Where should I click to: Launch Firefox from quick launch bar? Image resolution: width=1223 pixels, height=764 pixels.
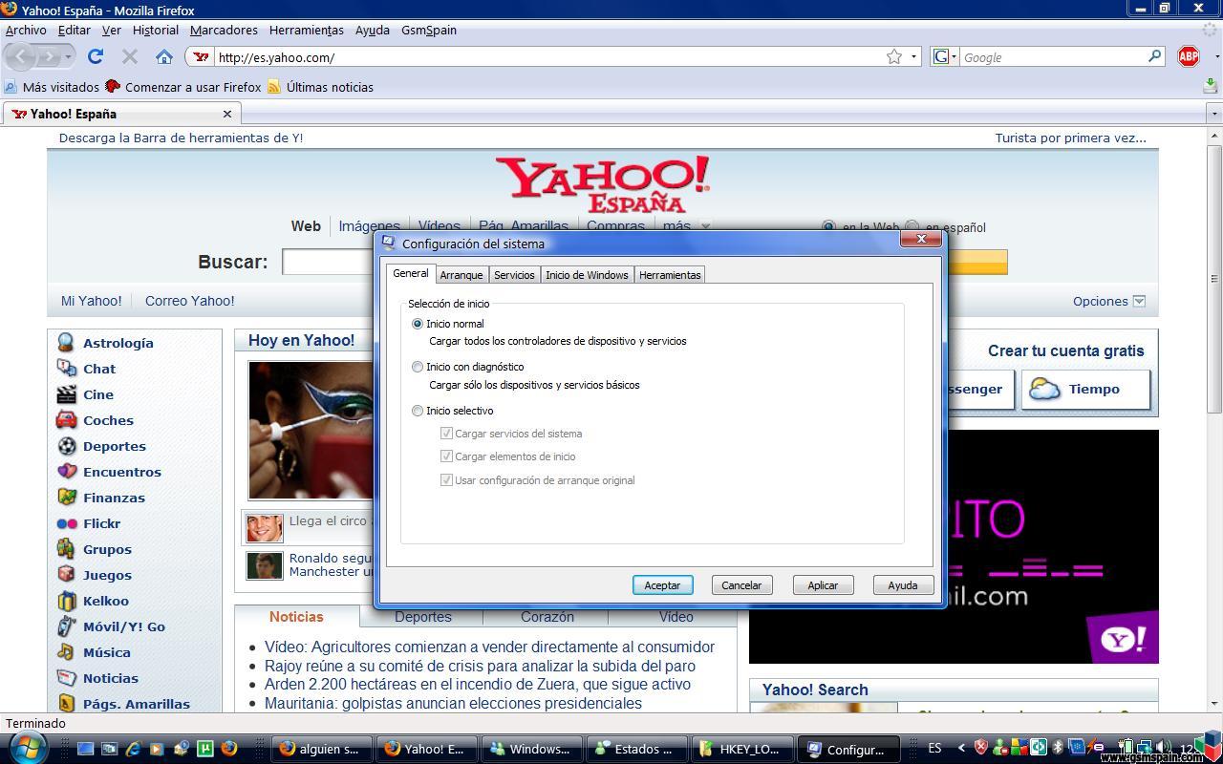click(228, 749)
